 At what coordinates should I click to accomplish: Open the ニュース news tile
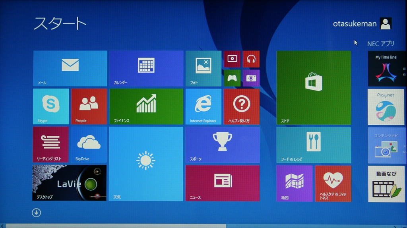223,183
